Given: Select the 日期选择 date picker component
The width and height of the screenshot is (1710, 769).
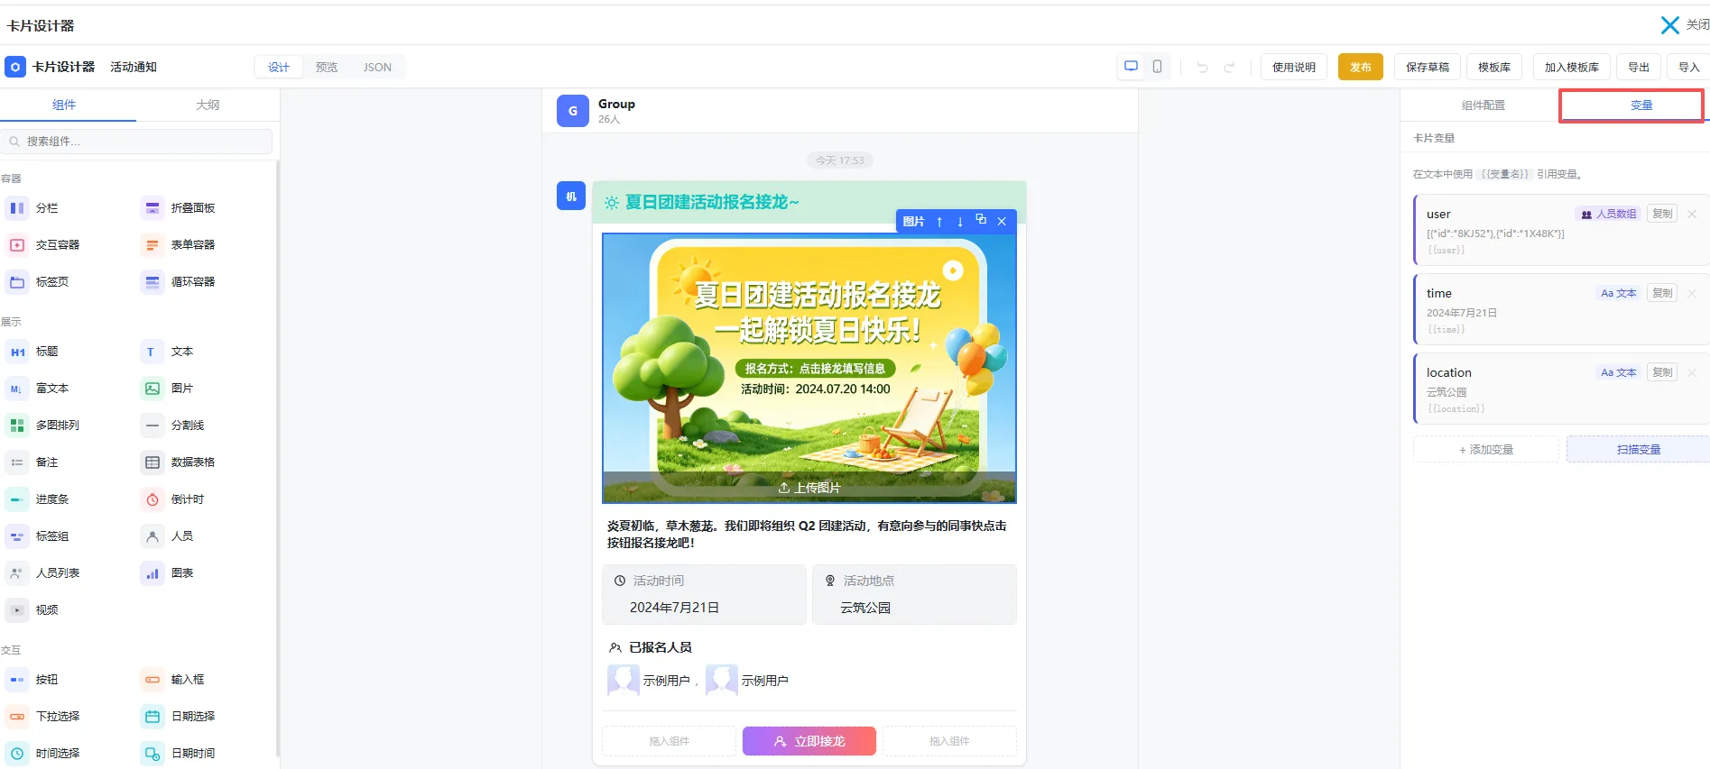Looking at the screenshot, I should click(179, 717).
